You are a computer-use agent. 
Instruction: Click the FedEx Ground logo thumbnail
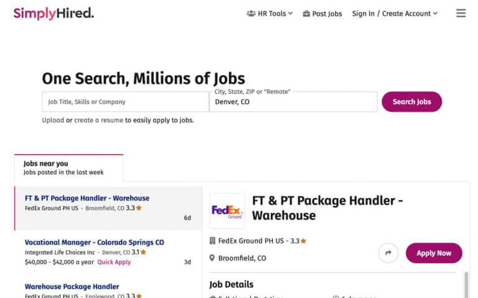227,211
